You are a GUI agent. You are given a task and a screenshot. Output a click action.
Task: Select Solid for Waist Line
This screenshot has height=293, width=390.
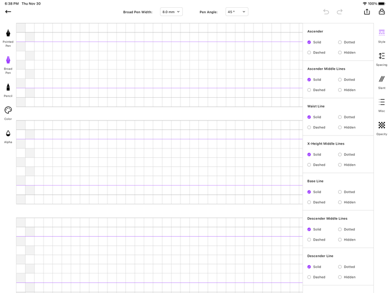click(x=314, y=117)
